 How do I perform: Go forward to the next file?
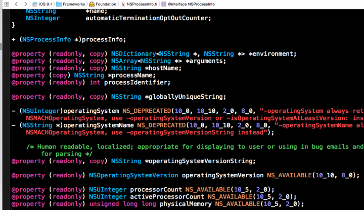(26, 4)
